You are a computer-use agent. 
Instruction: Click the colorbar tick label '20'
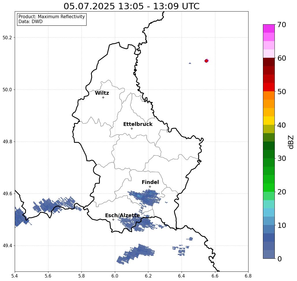click(x=281, y=192)
